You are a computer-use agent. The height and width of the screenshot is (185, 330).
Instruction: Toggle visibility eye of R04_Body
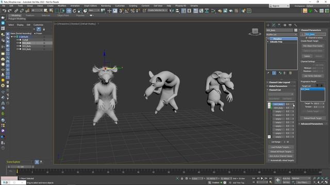[x=18, y=49]
